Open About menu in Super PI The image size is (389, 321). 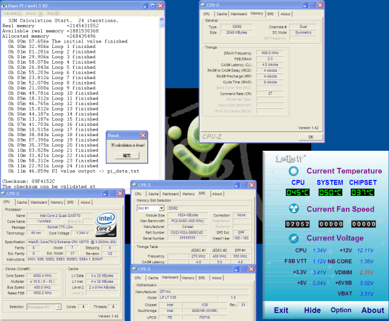click(x=34, y=13)
